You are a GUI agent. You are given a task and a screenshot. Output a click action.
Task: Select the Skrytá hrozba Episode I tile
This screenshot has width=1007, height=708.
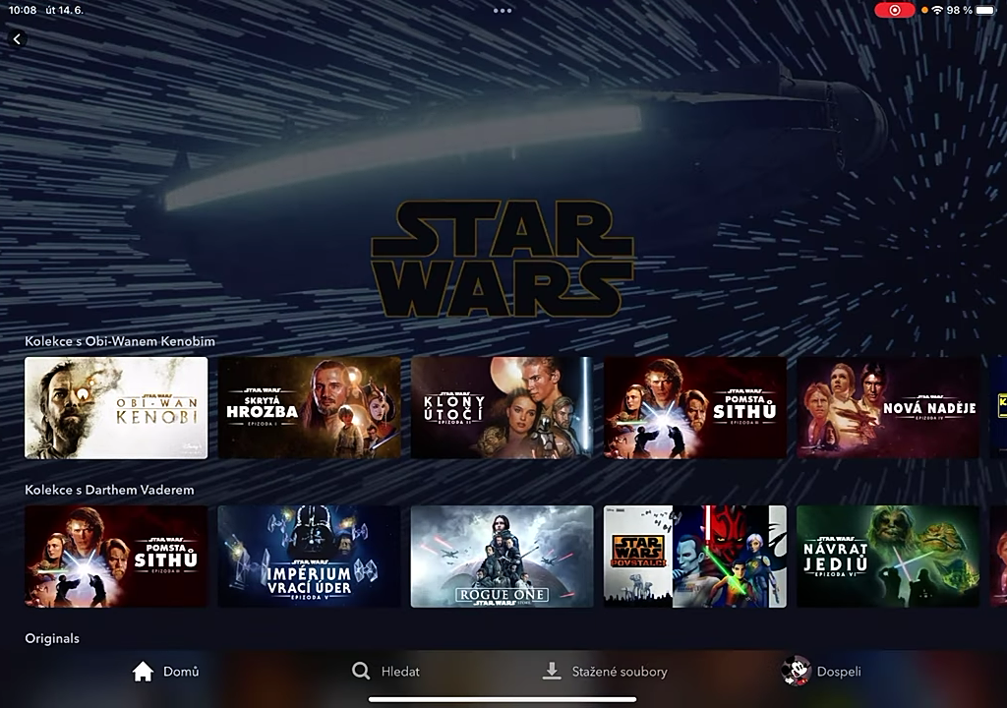pos(309,408)
